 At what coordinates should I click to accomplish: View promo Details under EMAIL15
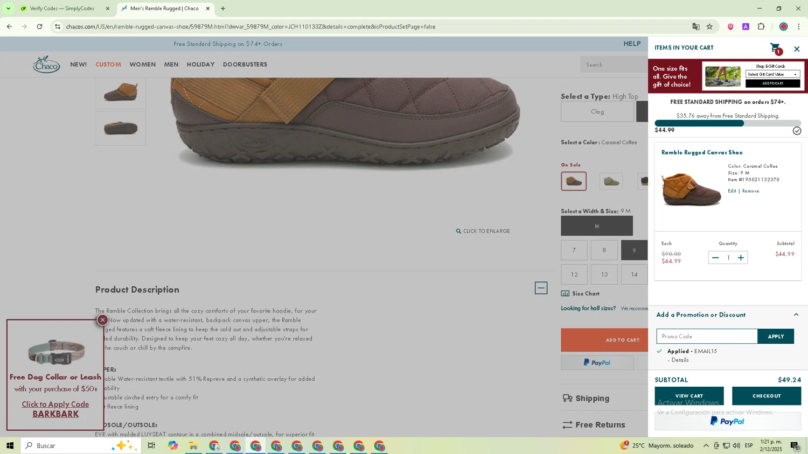680,360
